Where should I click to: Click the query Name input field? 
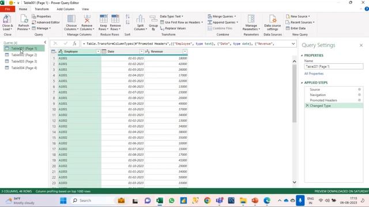pos(334,67)
